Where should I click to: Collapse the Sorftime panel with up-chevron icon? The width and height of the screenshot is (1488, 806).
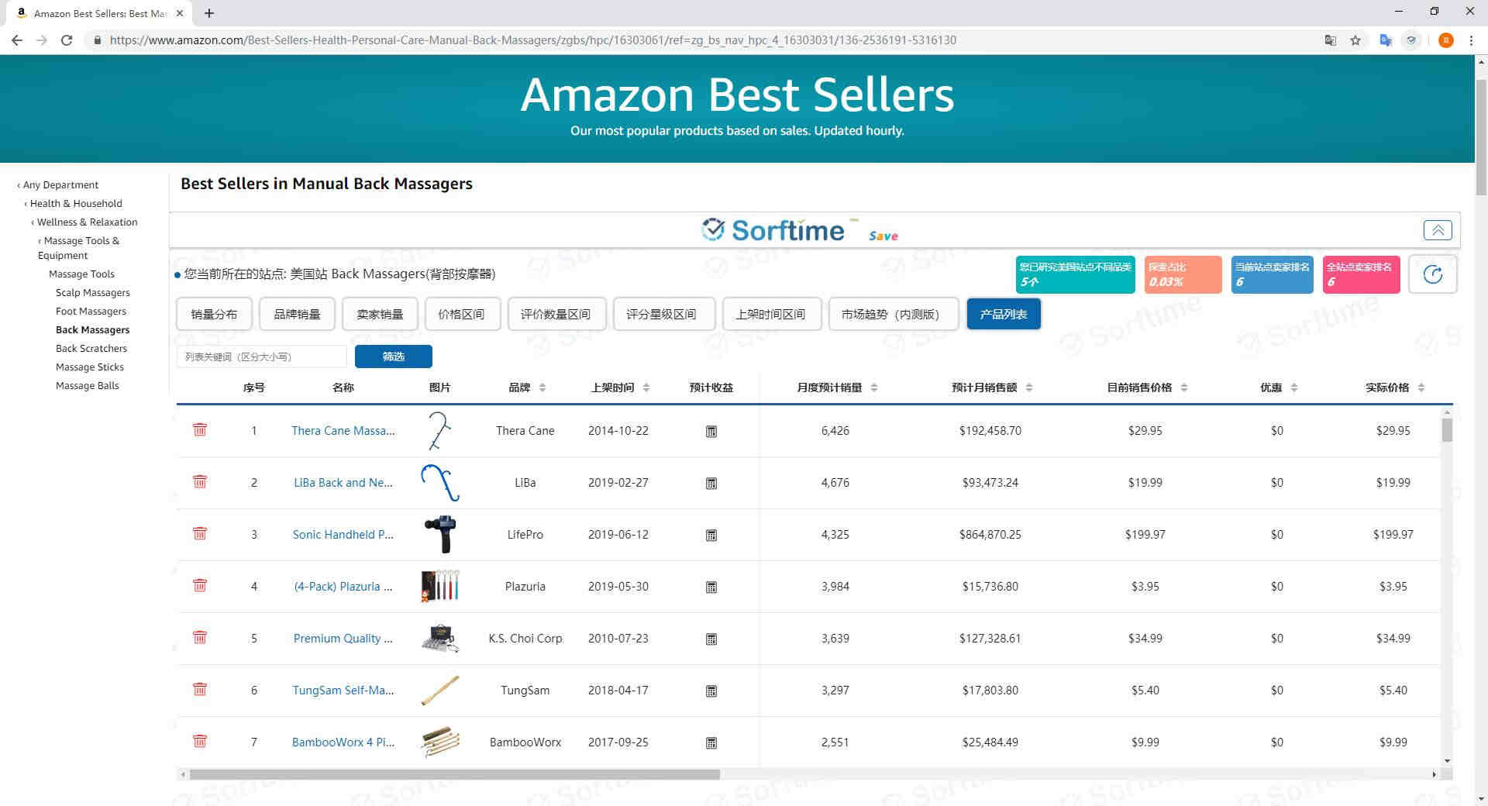pyautogui.click(x=1438, y=230)
